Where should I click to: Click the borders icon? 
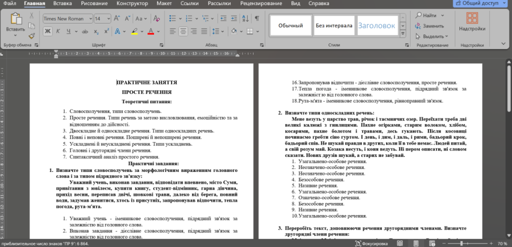coord(250,31)
